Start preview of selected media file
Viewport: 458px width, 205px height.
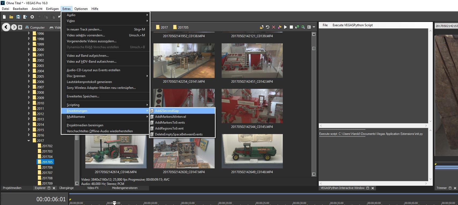click(x=285, y=27)
